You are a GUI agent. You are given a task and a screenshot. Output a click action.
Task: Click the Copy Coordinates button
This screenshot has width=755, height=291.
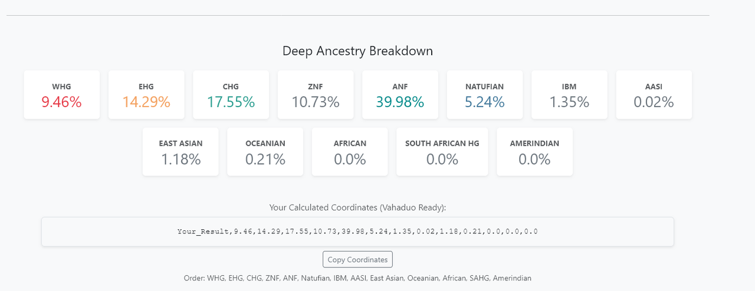pos(357,259)
